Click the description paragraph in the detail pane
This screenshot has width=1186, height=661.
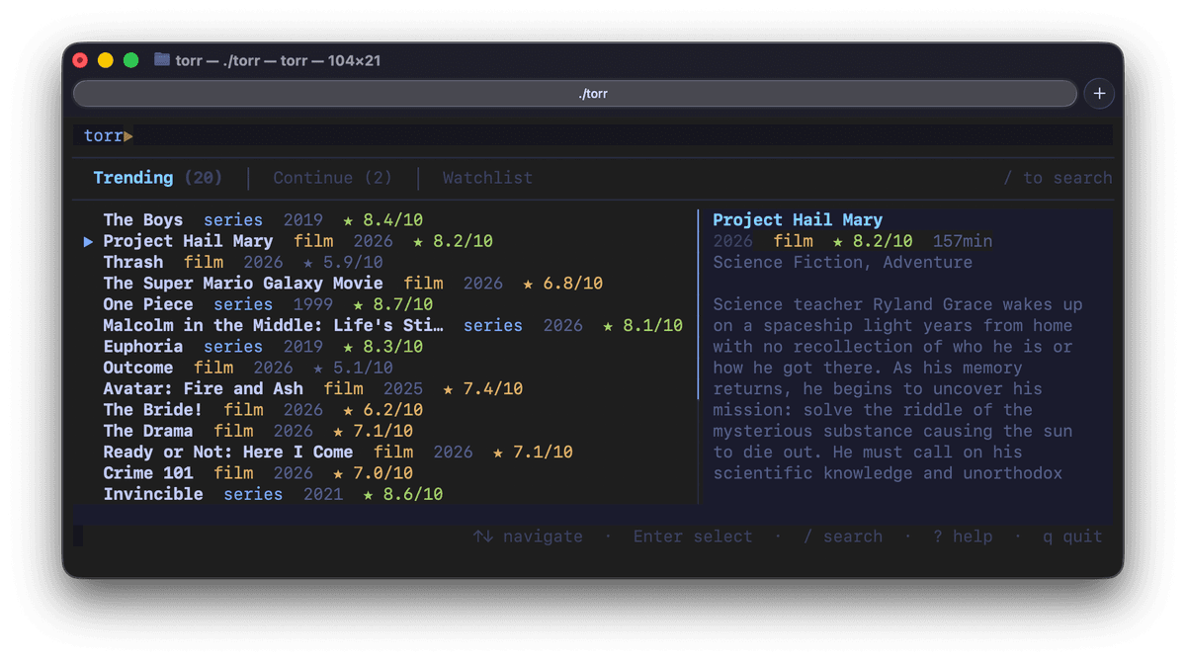[x=897, y=388]
